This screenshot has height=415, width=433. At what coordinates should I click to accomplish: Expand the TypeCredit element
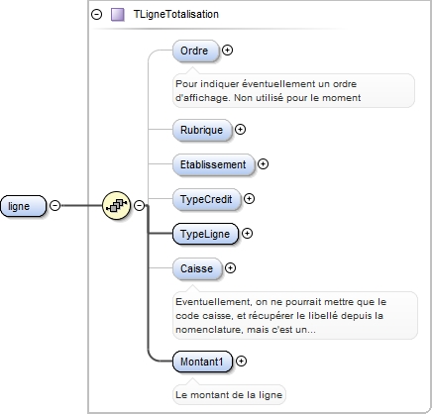coord(249,198)
